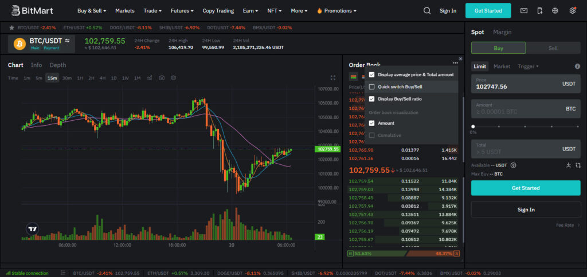This screenshot has height=277, width=587.
Task: Enable Quick switch Buy/Sell checkbox
Action: tap(371, 87)
